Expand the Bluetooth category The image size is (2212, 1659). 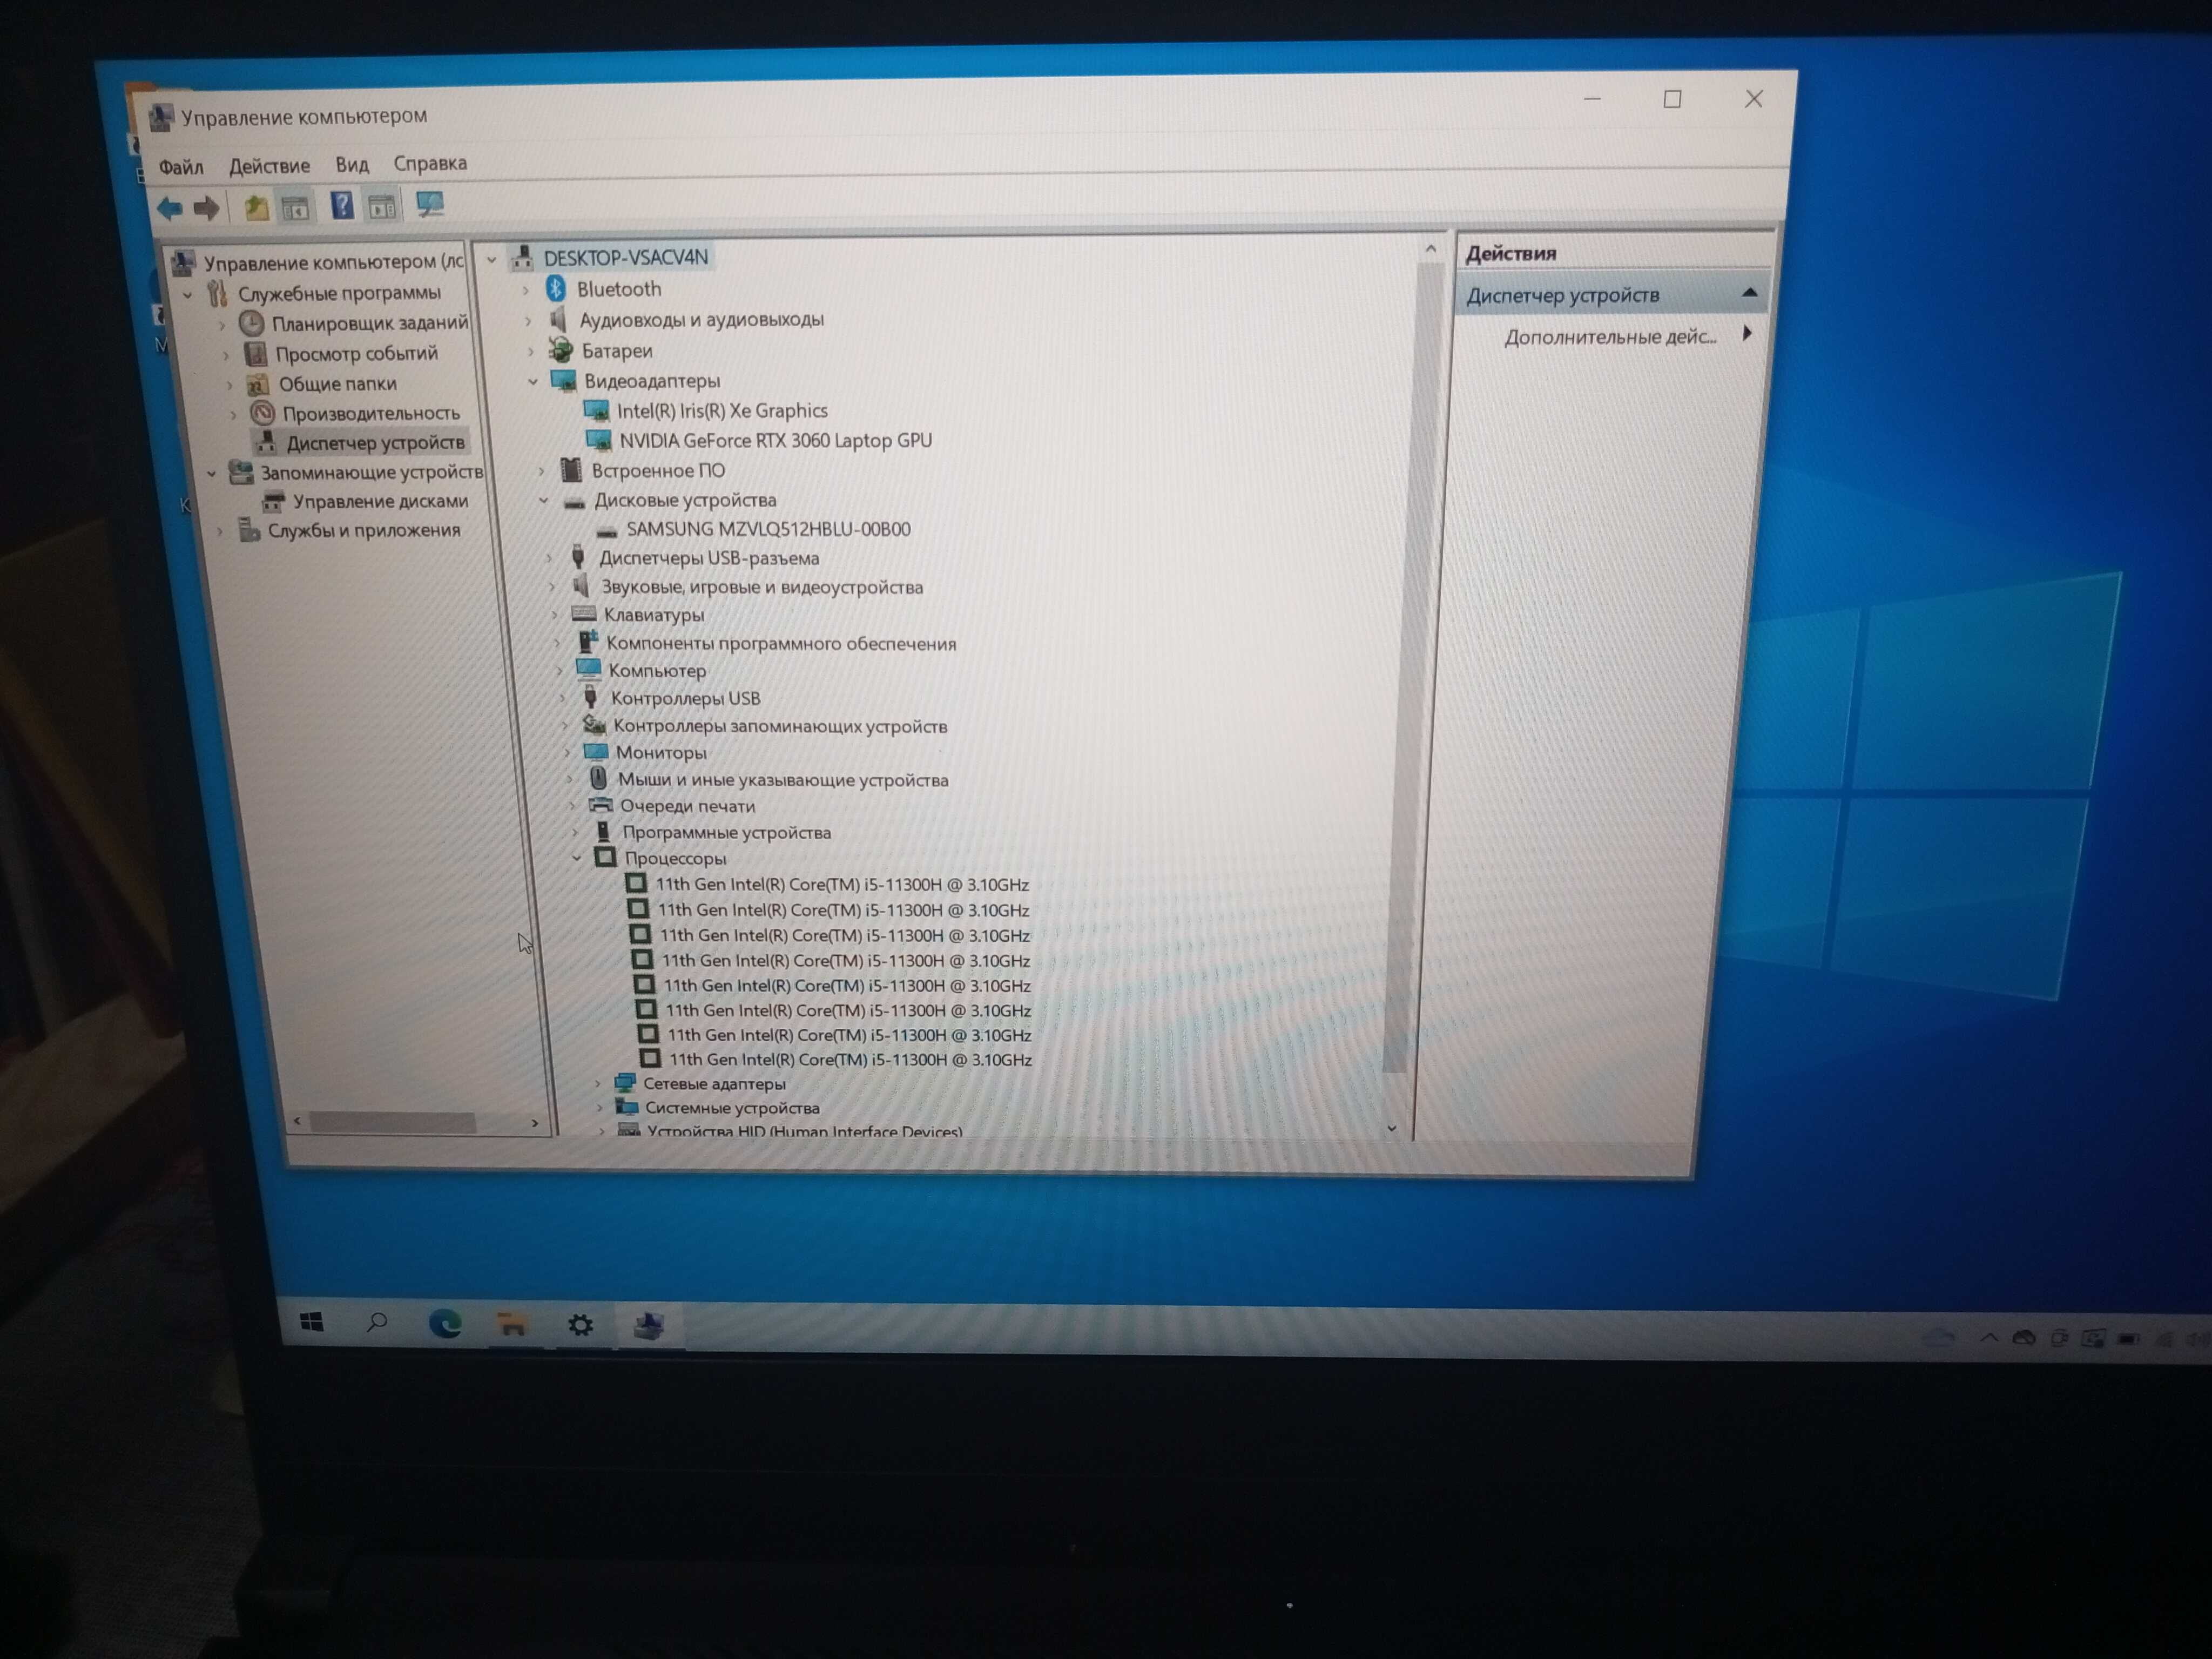(526, 290)
